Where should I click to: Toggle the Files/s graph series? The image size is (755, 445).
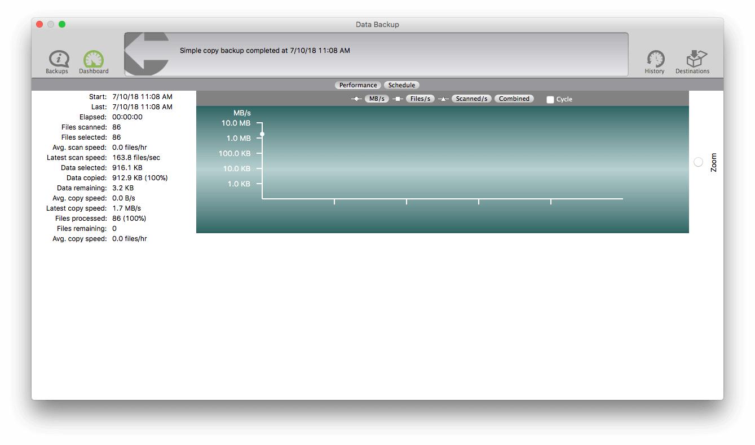click(420, 99)
